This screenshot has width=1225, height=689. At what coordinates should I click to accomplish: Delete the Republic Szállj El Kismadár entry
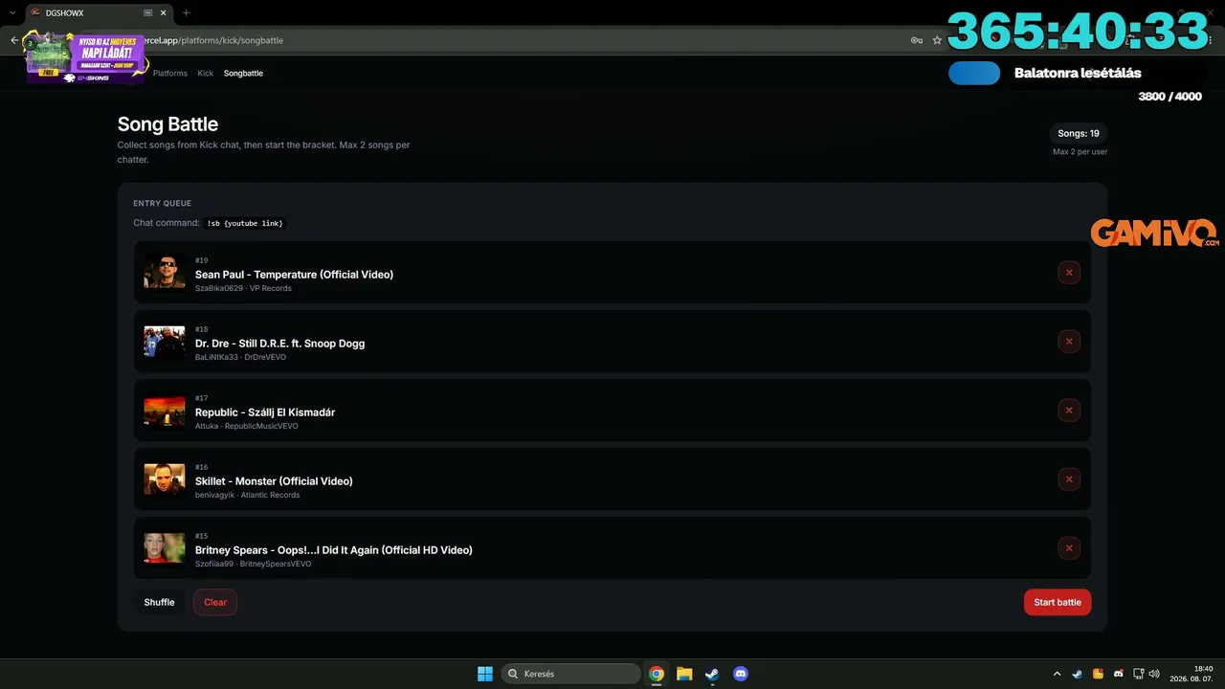pos(1069,411)
